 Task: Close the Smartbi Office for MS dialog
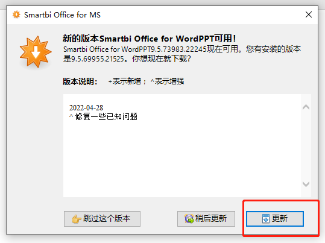(x=309, y=14)
